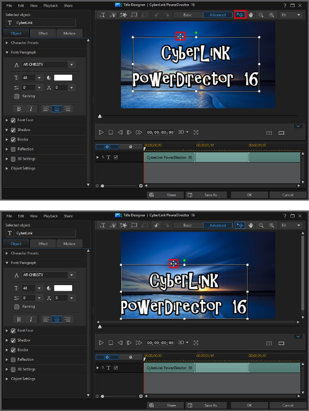Collapse Font/Paragraph section in upper window
Screen dimensions: 309x411
pyautogui.click(x=7, y=53)
